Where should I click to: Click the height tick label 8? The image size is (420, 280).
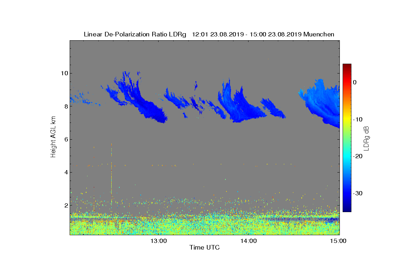click(65, 106)
